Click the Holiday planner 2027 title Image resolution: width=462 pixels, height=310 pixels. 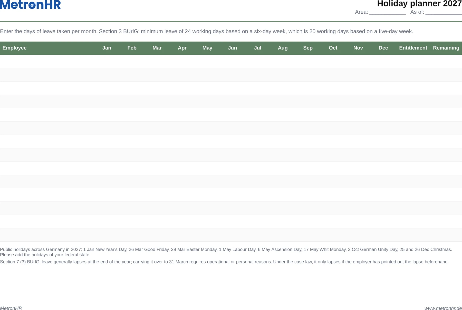(x=419, y=4)
